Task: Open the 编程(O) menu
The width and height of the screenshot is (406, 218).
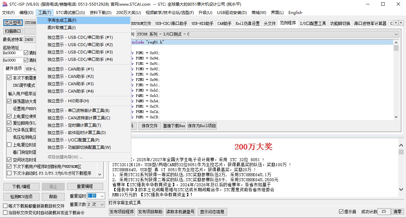Action: tap(26, 13)
